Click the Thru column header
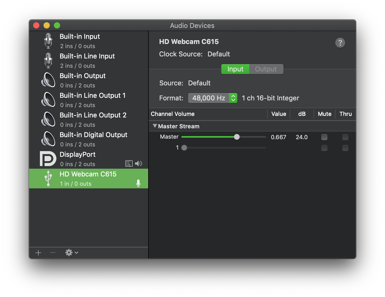The height and width of the screenshot is (297, 385). [x=346, y=114]
